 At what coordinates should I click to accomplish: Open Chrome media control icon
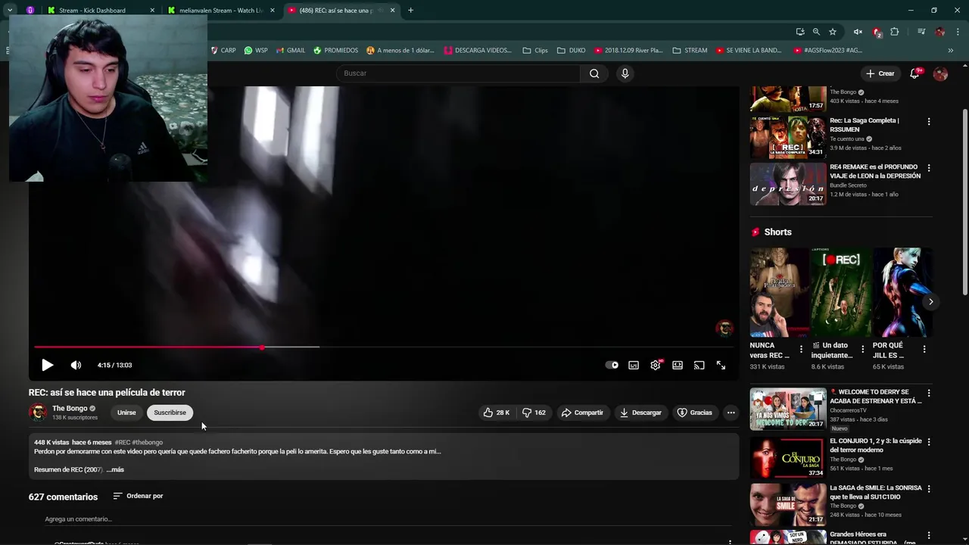click(921, 32)
